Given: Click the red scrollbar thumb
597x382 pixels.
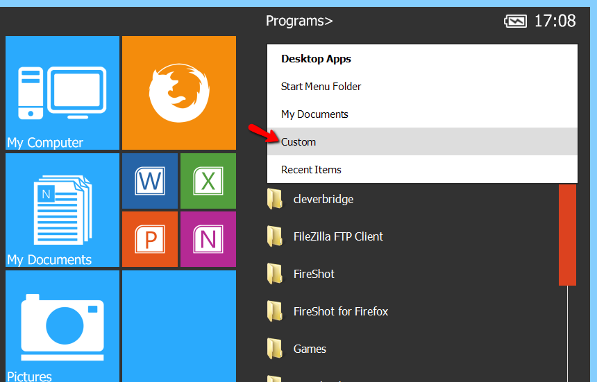Looking at the screenshot, I should click(x=567, y=234).
